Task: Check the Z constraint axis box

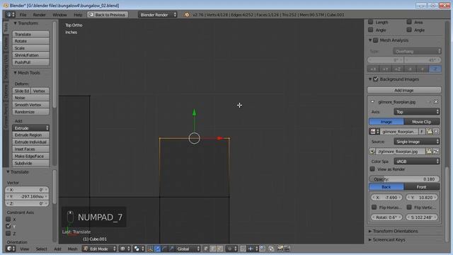Action: tap(8, 233)
